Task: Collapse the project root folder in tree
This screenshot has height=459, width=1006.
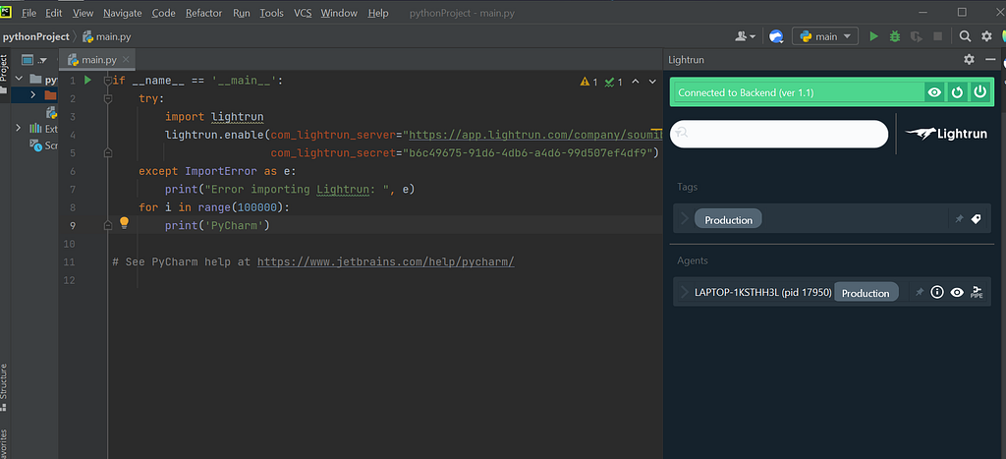Action: [x=18, y=79]
